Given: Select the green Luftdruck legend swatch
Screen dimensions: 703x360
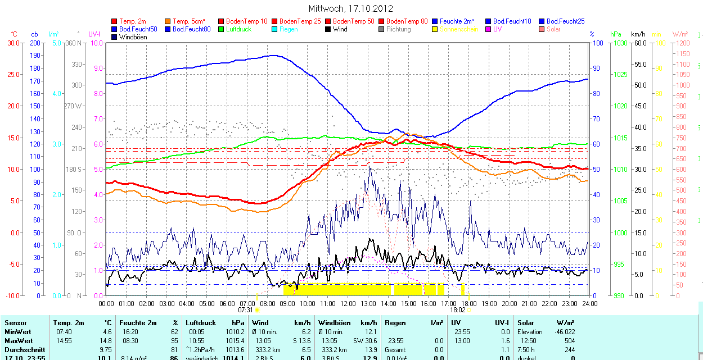Looking at the screenshot, I should [x=222, y=29].
